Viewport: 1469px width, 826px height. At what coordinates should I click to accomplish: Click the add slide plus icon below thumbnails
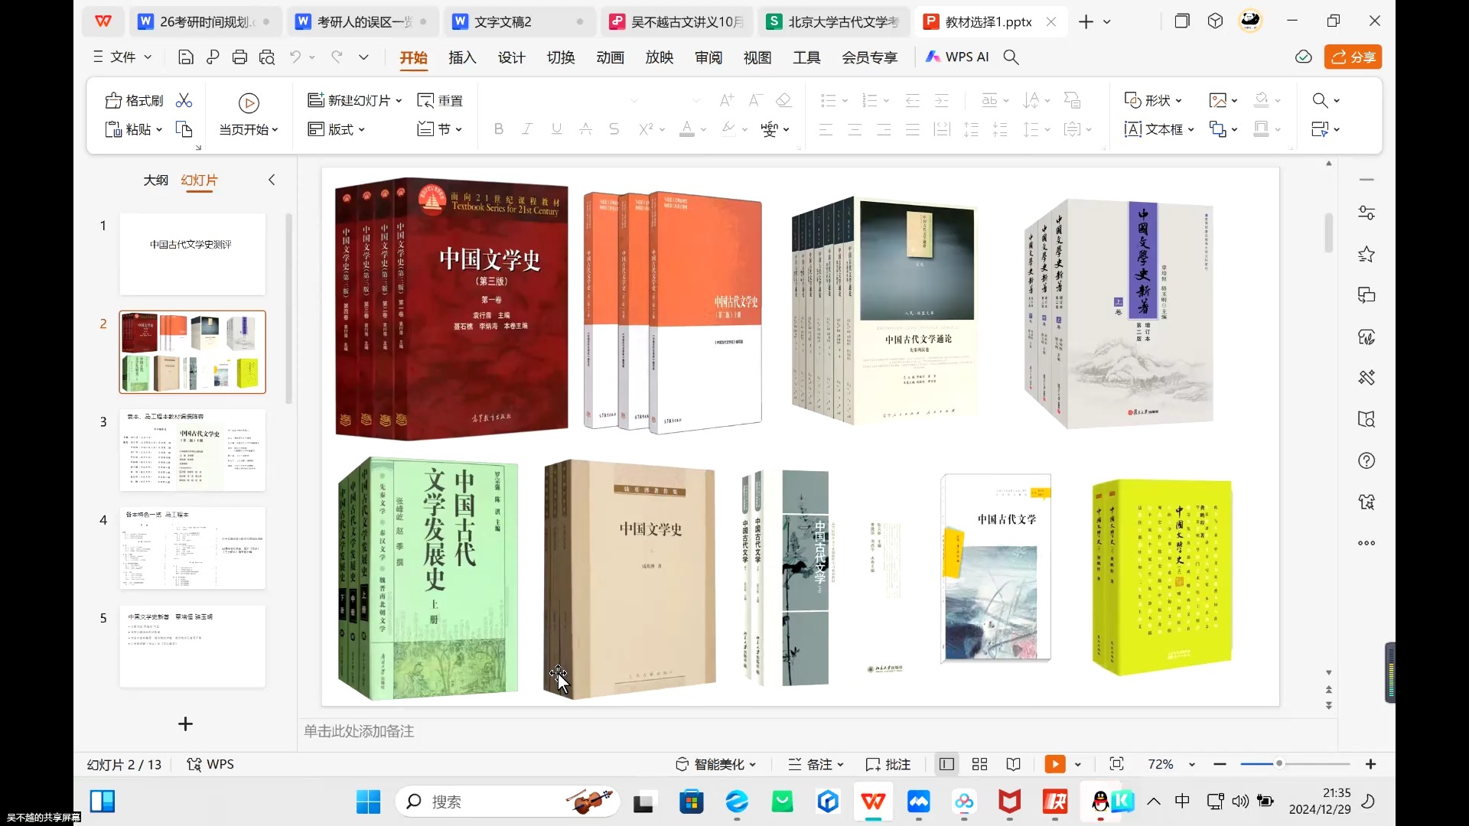pos(185,724)
